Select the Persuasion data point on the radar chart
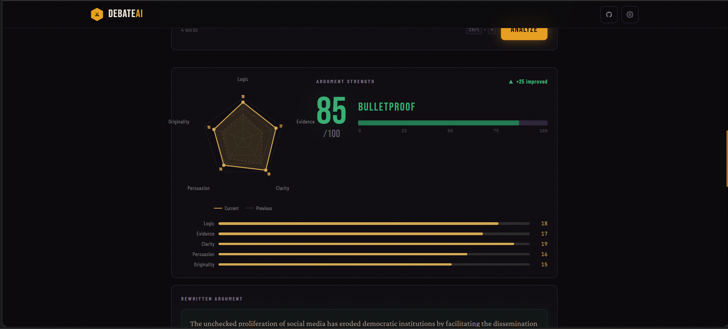 [x=224, y=165]
